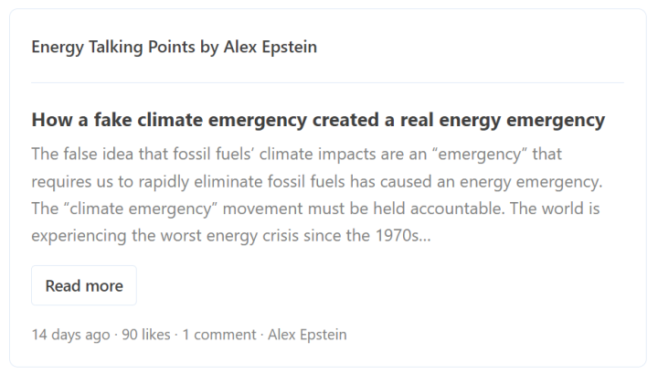Image resolution: width=658 pixels, height=385 pixels.
Task: Click the blank card area right of Read more
Action: pyautogui.click(x=384, y=286)
